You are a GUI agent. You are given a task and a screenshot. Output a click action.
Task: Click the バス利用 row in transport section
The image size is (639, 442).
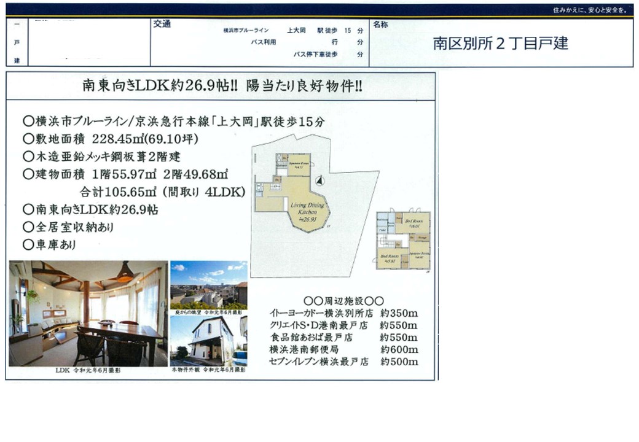pyautogui.click(x=264, y=42)
